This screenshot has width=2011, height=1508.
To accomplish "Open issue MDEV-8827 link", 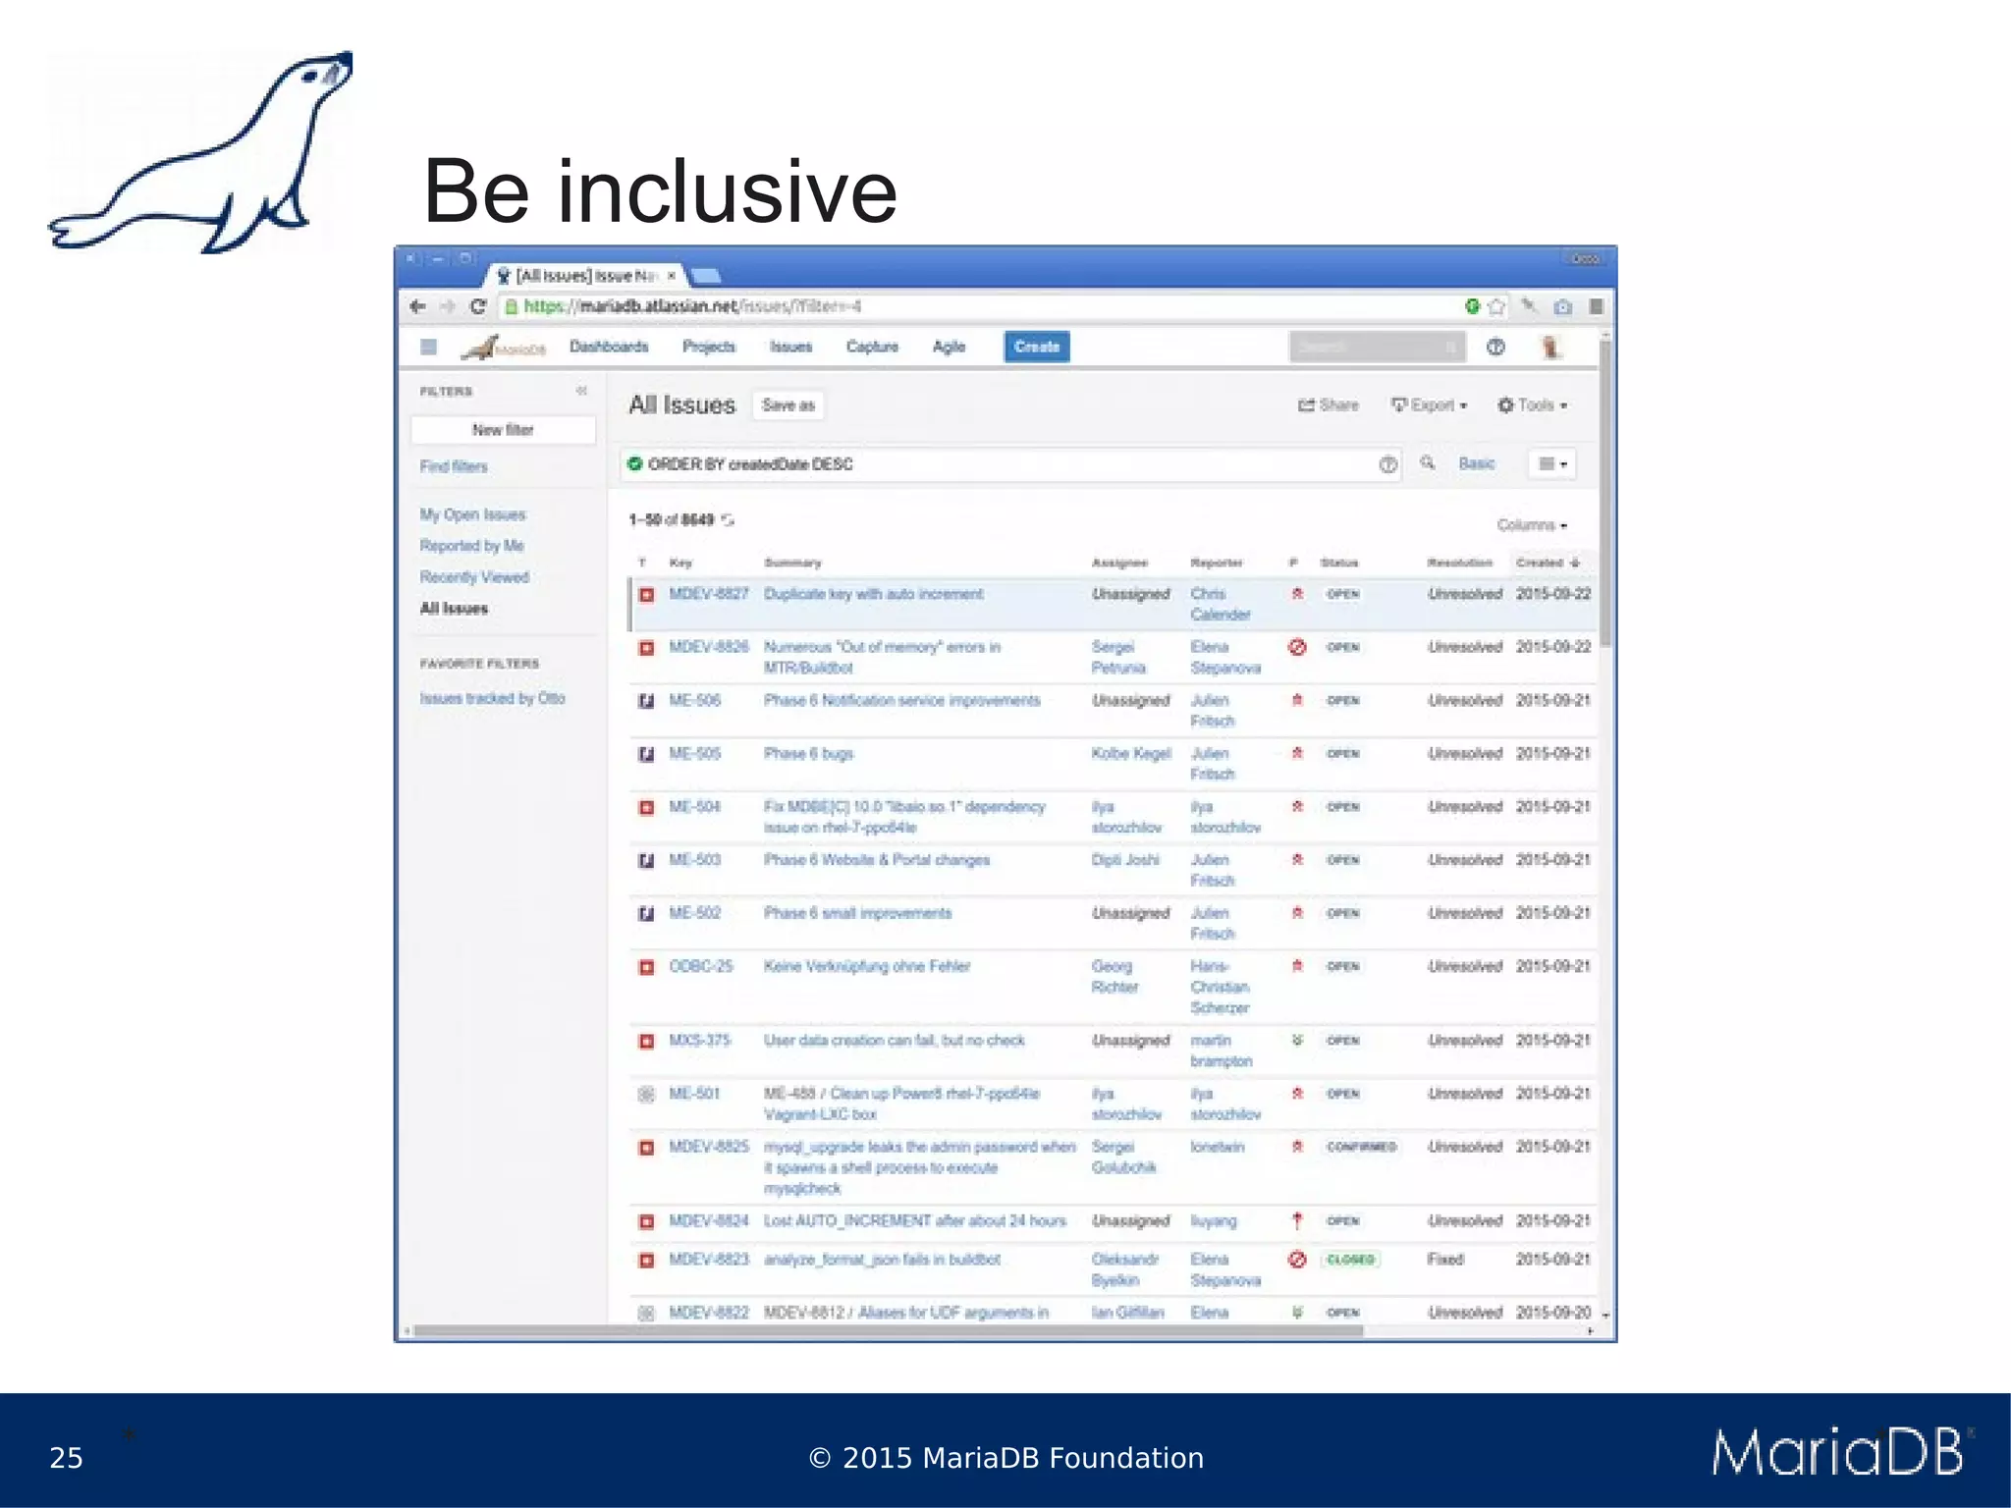I will (708, 594).
